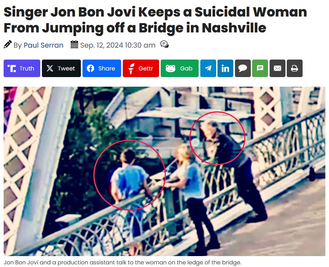Viewport: 329px width, 267px height.
Task: Open the bridge photo in the article
Action: pos(164,171)
